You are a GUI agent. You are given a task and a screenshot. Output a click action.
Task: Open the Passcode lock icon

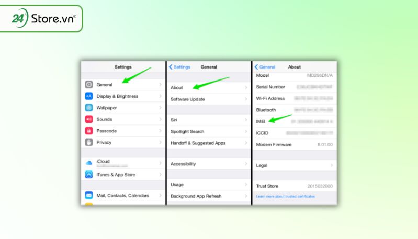pyautogui.click(x=89, y=131)
